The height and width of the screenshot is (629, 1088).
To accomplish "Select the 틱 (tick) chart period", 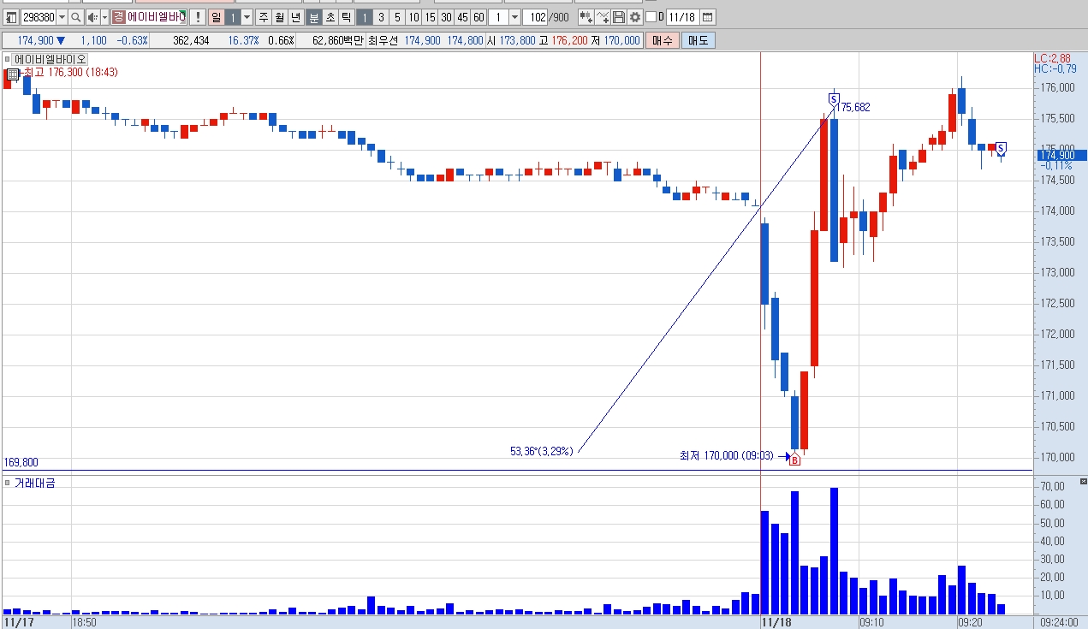I will (x=345, y=17).
